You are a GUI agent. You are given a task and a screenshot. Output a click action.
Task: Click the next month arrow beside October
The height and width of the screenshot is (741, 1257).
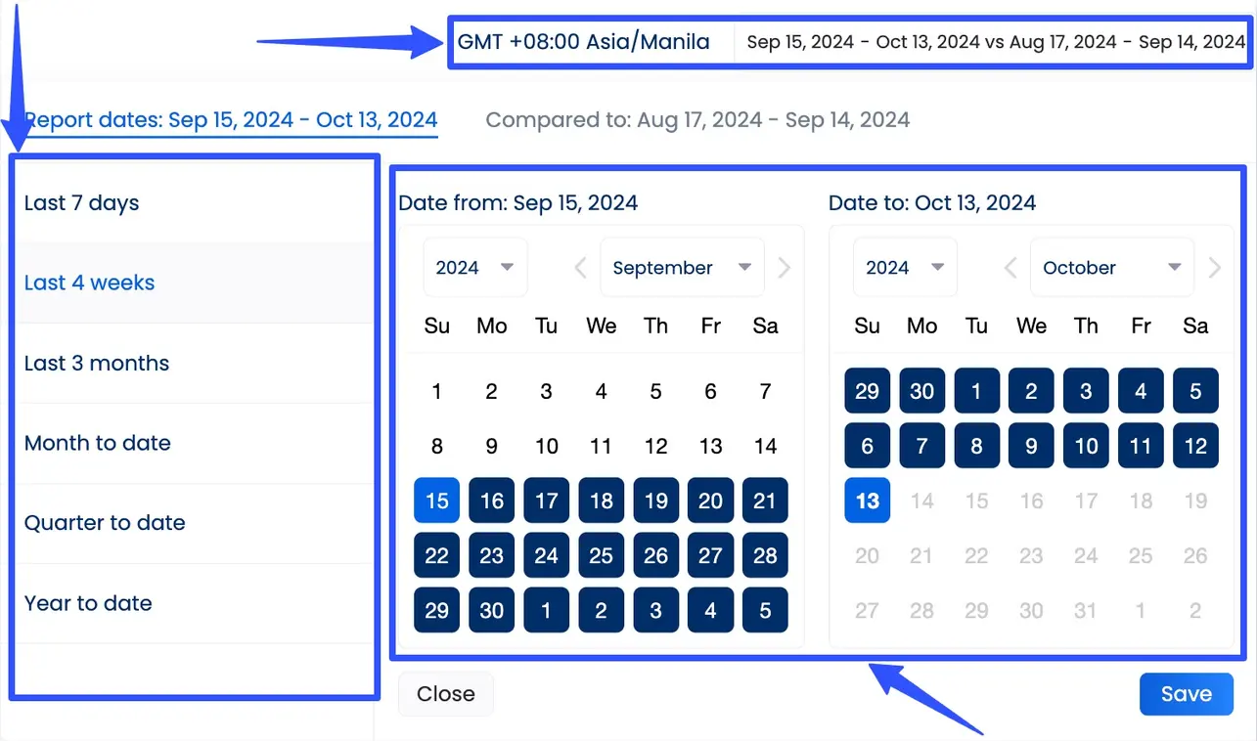click(x=1215, y=266)
